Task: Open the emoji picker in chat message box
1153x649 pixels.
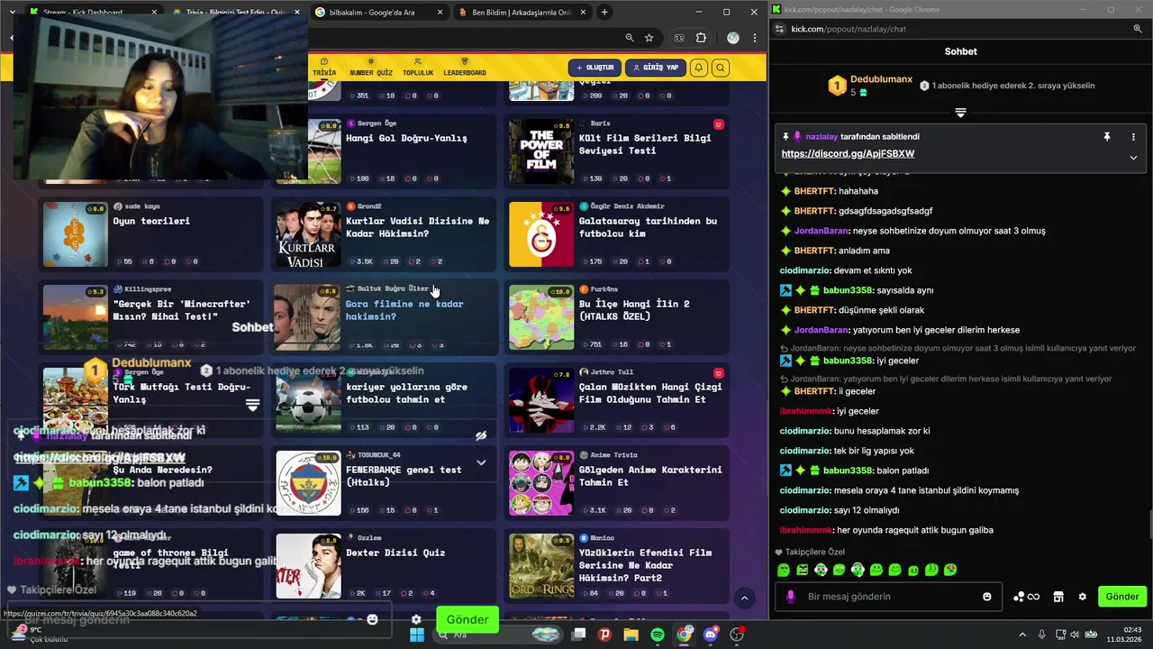Action: (x=987, y=597)
